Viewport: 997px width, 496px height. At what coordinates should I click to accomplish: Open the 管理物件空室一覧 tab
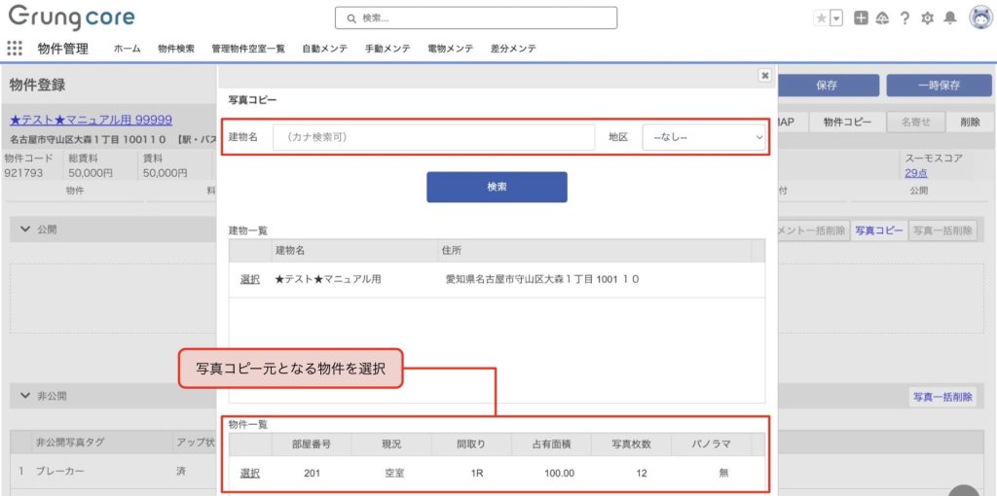[248, 49]
